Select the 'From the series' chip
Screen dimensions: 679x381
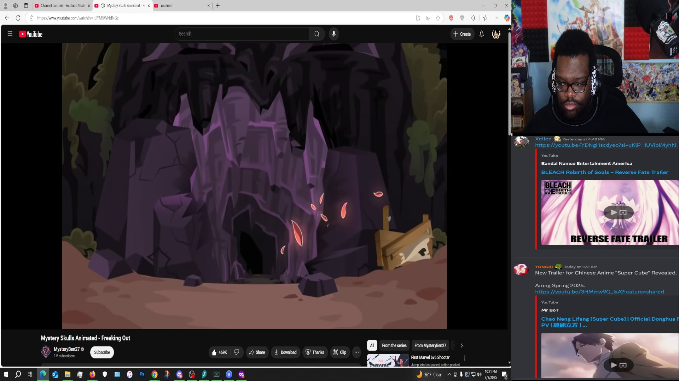coord(394,346)
